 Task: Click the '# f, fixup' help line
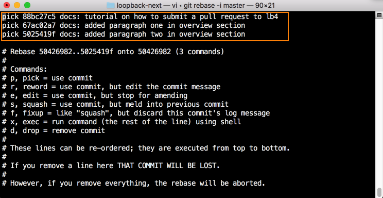[136, 113]
